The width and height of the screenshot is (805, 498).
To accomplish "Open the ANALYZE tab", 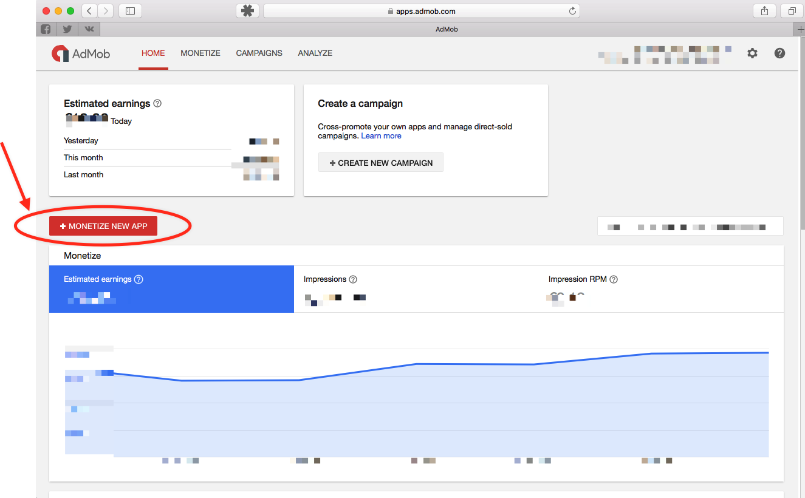I will tap(315, 53).
